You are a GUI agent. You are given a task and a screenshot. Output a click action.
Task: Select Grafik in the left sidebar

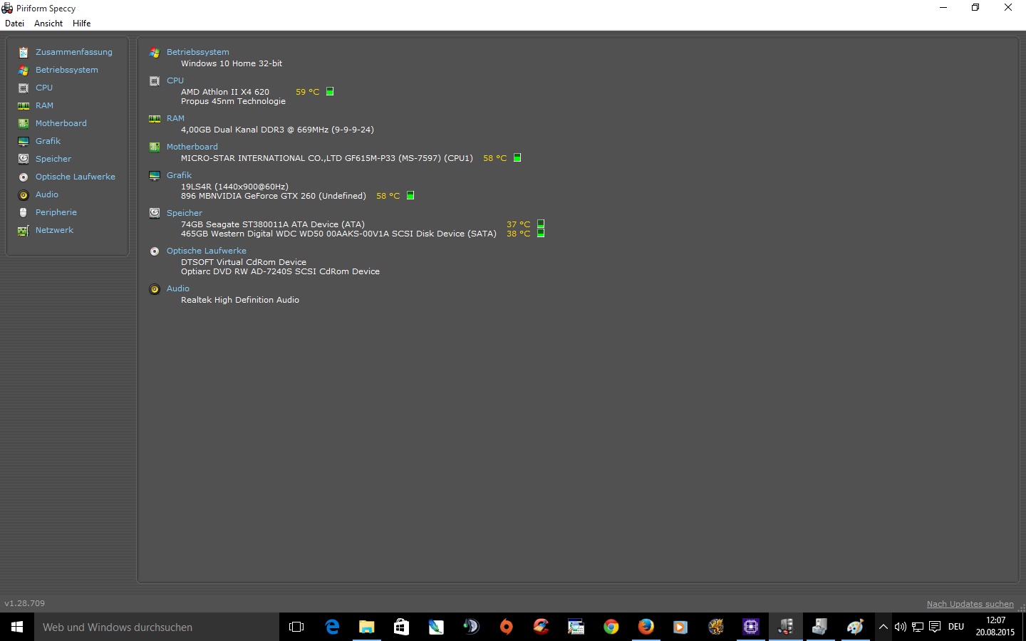coord(48,141)
